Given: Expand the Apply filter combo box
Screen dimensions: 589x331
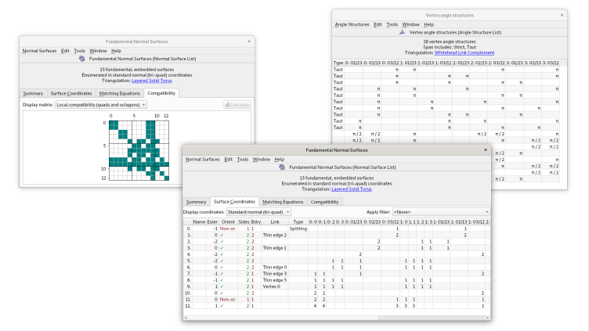Looking at the screenshot, I should tap(440, 211).
